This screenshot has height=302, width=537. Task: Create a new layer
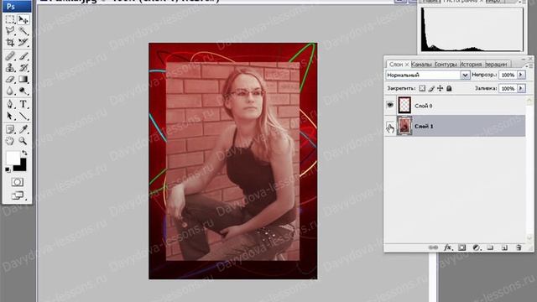pyautogui.click(x=504, y=247)
